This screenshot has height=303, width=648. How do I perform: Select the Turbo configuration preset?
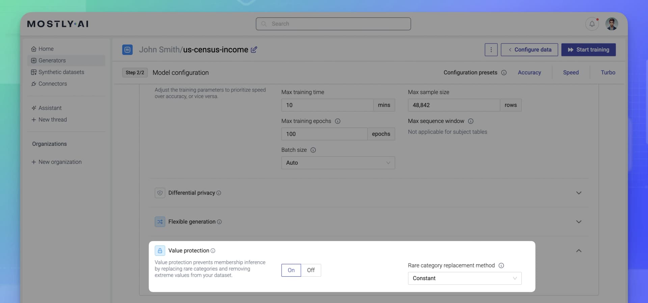coord(607,72)
